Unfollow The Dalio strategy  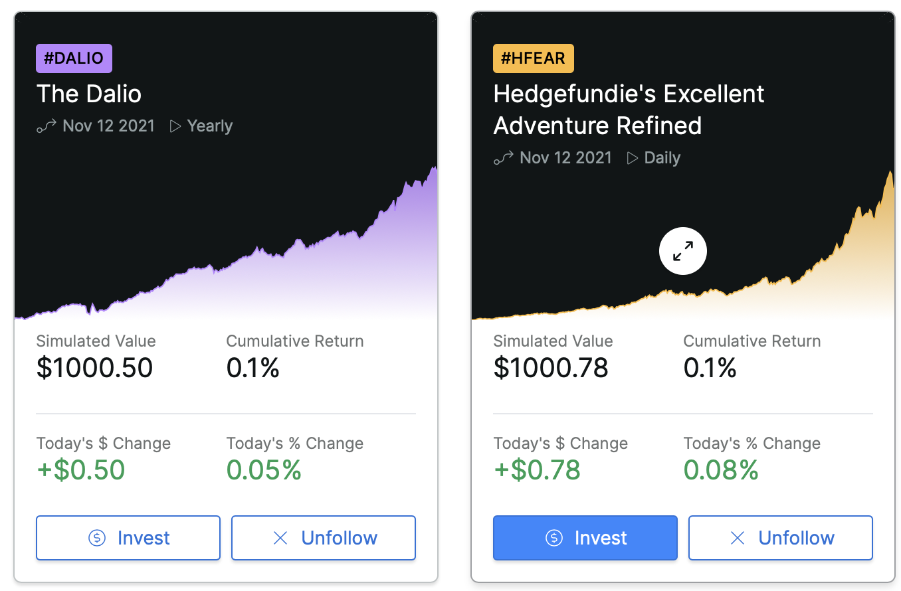pyautogui.click(x=324, y=538)
